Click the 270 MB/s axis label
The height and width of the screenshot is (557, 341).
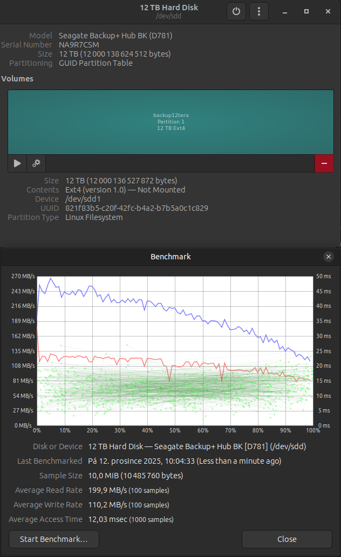click(x=23, y=276)
